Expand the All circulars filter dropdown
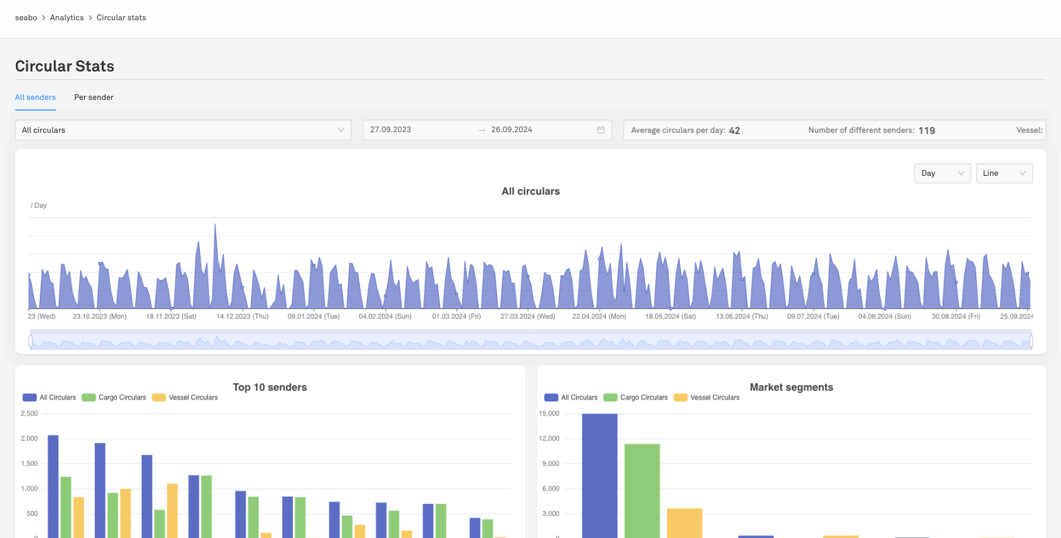Viewport: 1061px width, 538px height. click(183, 130)
